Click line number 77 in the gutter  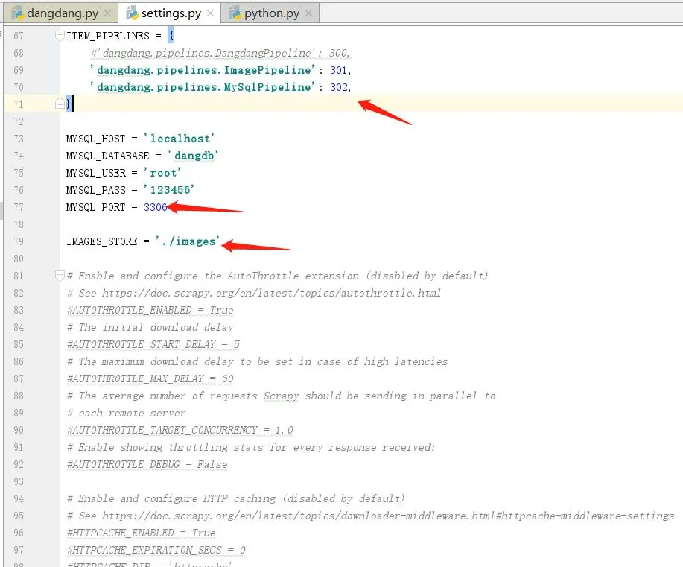[19, 207]
